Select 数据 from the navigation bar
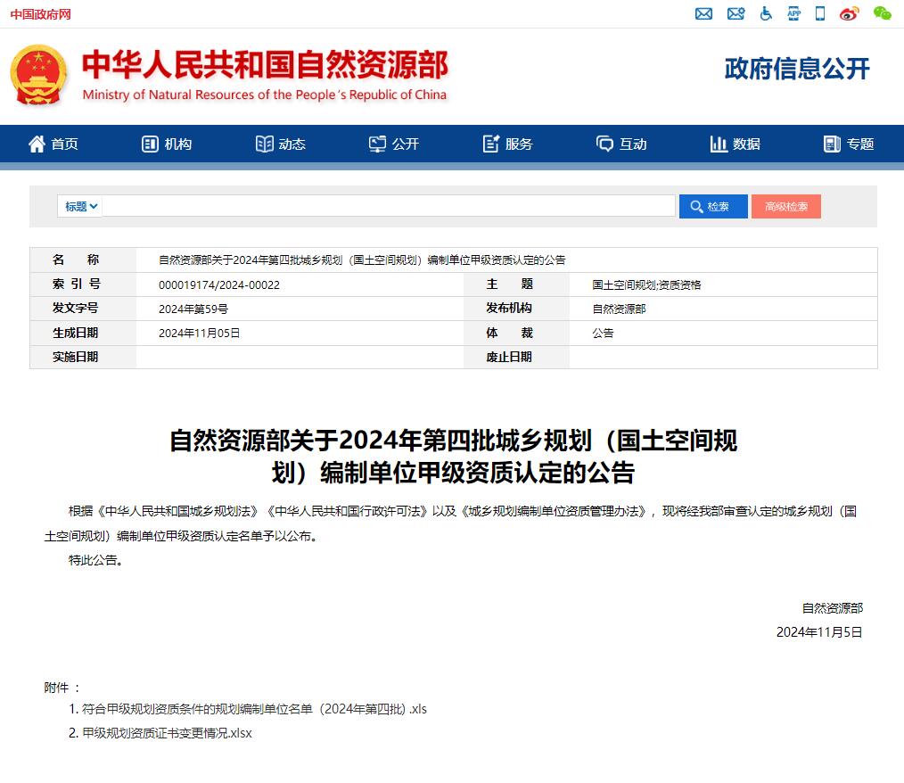Image resolution: width=904 pixels, height=783 pixels. [x=735, y=144]
